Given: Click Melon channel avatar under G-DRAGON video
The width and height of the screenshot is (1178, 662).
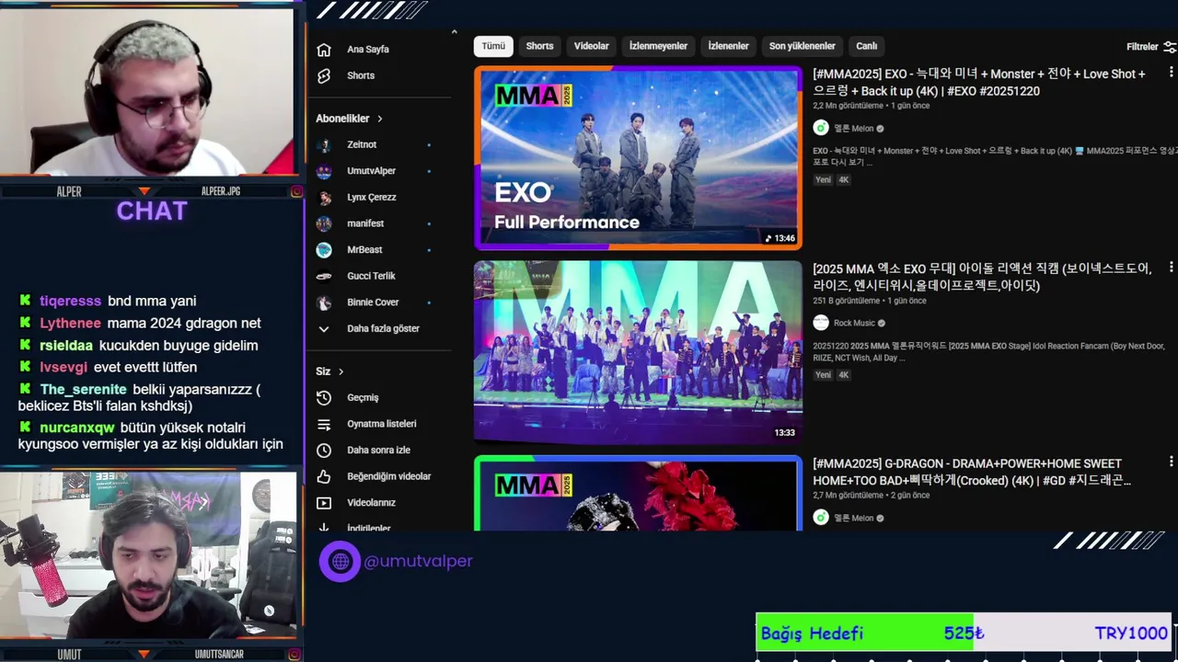Looking at the screenshot, I should pos(821,518).
